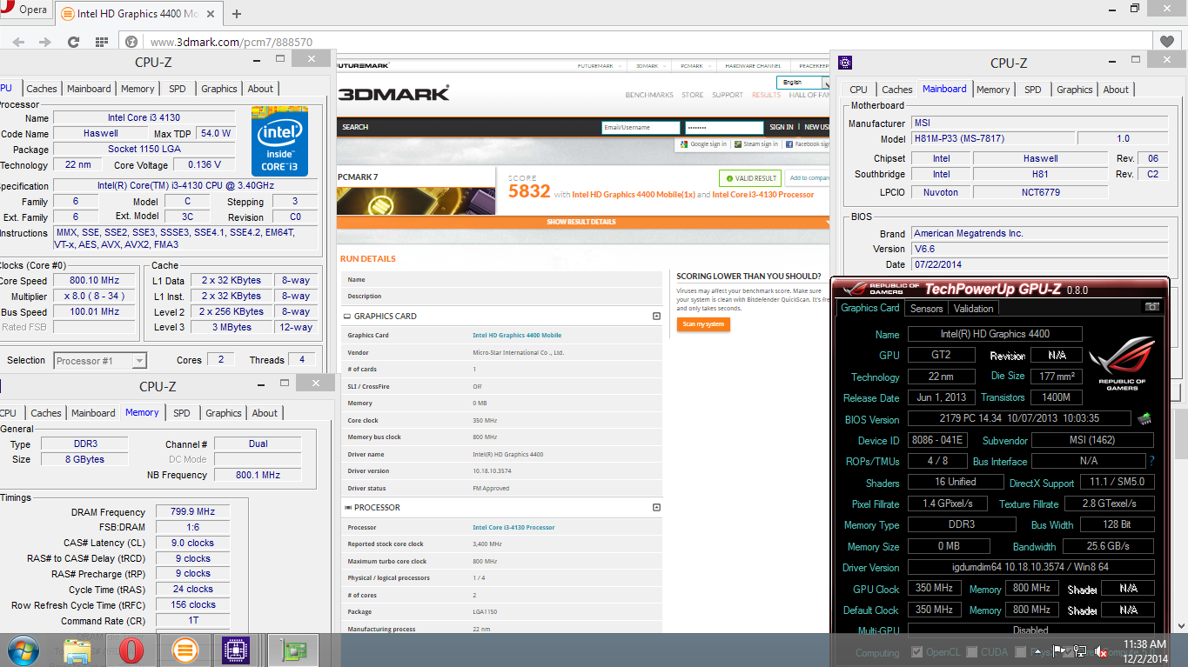1188x667 pixels.
Task: Open the Validation tab in GPU-Z
Action: (x=973, y=309)
